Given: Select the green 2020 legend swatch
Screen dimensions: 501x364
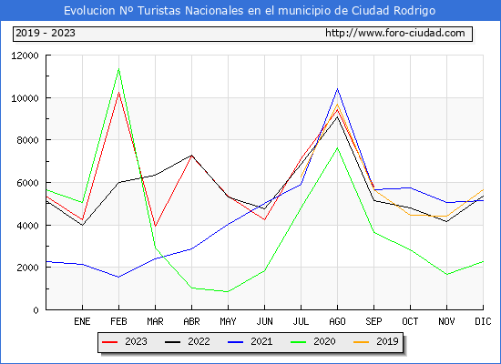Looking at the screenshot, I should [298, 342].
